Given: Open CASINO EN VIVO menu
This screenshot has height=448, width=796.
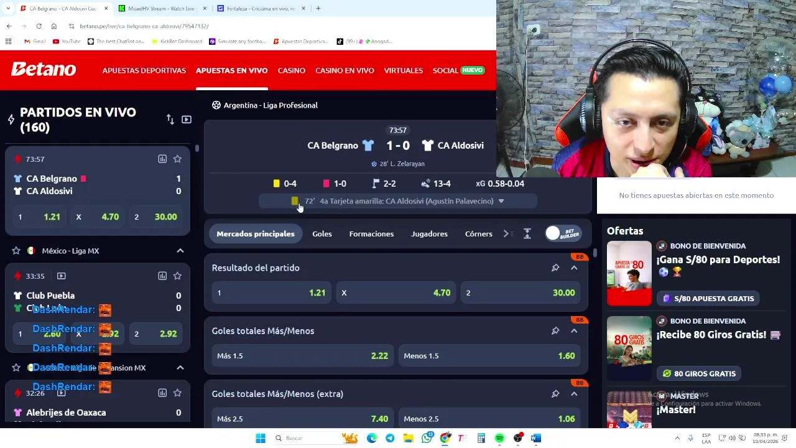Looking at the screenshot, I should [x=345, y=70].
